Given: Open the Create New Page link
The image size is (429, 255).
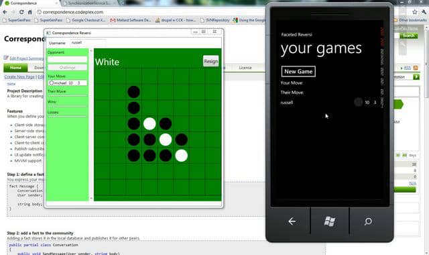Looking at the screenshot, I should point(19,77).
